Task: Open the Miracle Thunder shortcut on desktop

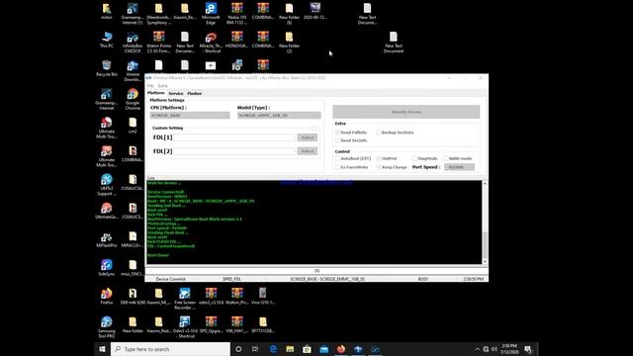Action: point(211,43)
